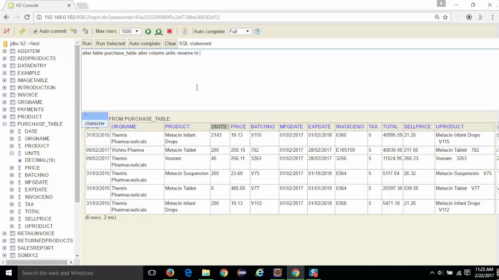Select the SALESREPORT table in tree
Screen dimensions: 499x280
(x=35, y=248)
